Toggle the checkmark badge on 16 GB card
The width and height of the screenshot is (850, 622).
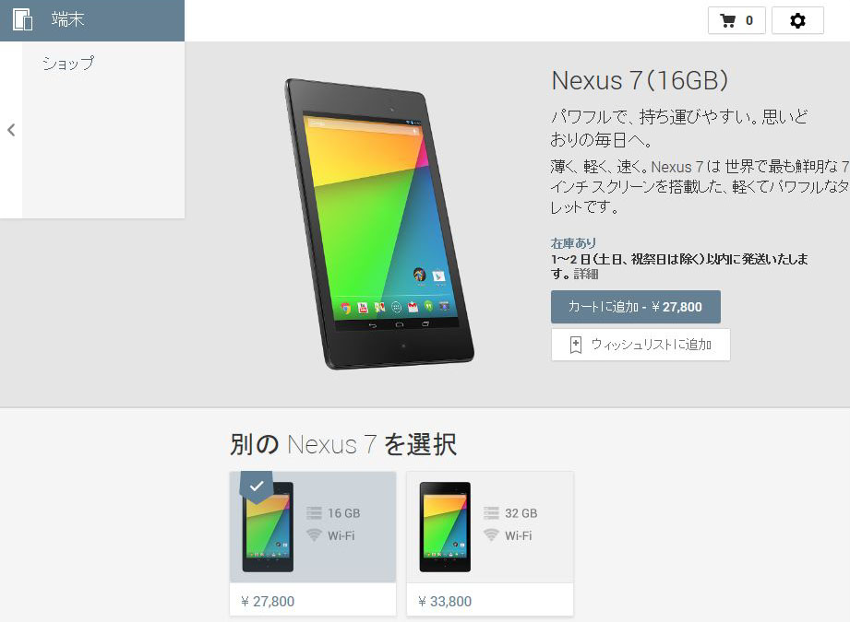pyautogui.click(x=257, y=486)
